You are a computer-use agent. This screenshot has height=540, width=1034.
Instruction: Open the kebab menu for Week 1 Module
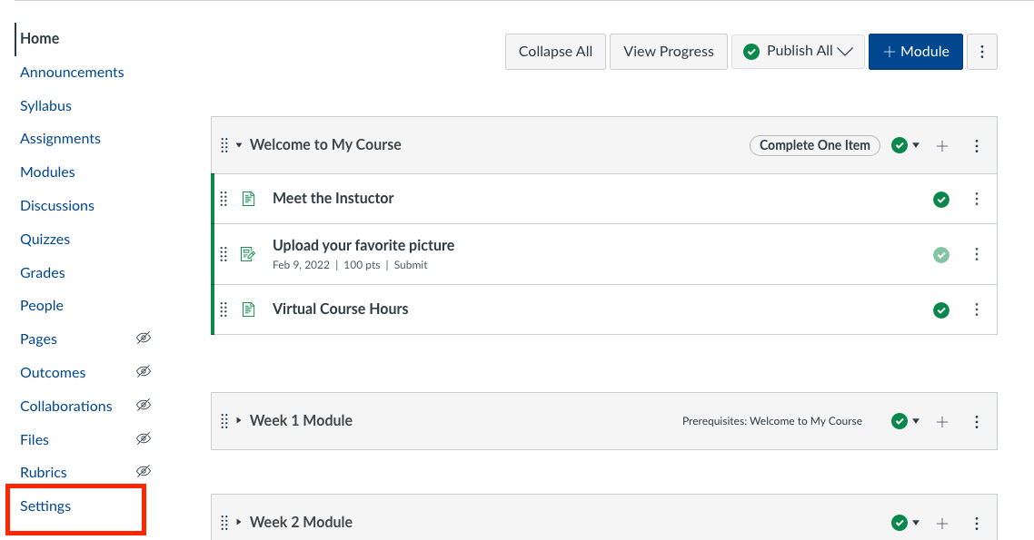[977, 420]
